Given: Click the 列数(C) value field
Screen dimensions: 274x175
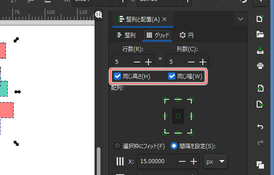Looking at the screenshot, I should (x=176, y=62).
